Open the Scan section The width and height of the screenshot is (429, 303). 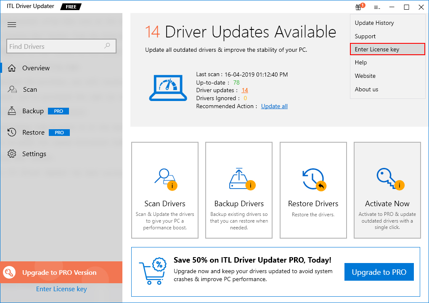30,90
